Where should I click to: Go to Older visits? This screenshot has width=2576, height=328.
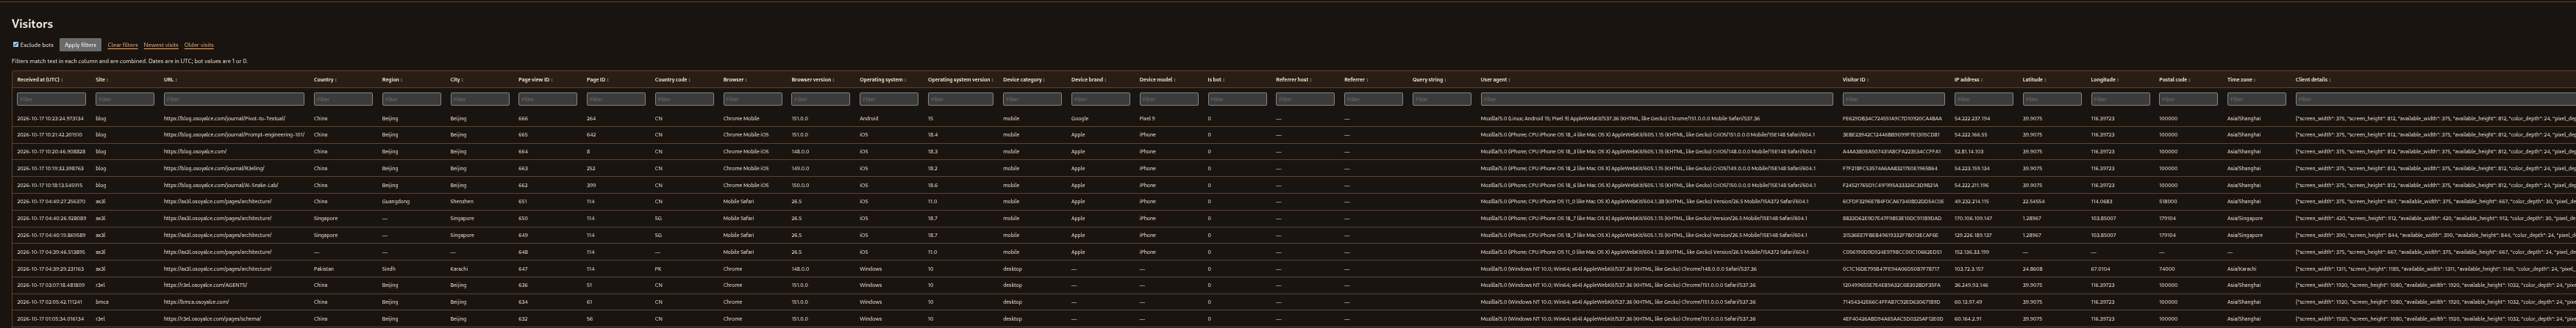(198, 45)
